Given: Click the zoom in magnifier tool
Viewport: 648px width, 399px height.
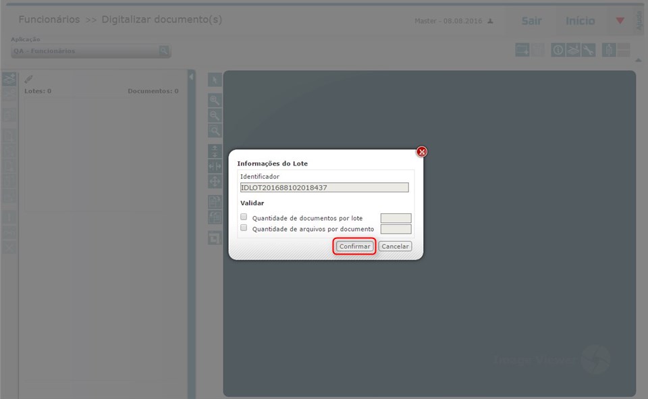Looking at the screenshot, I should click(214, 99).
